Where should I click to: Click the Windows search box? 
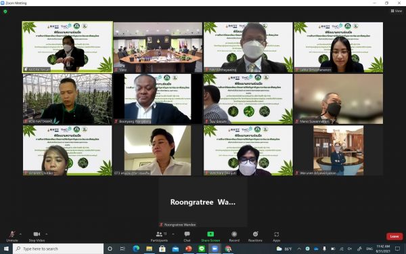[58, 249]
